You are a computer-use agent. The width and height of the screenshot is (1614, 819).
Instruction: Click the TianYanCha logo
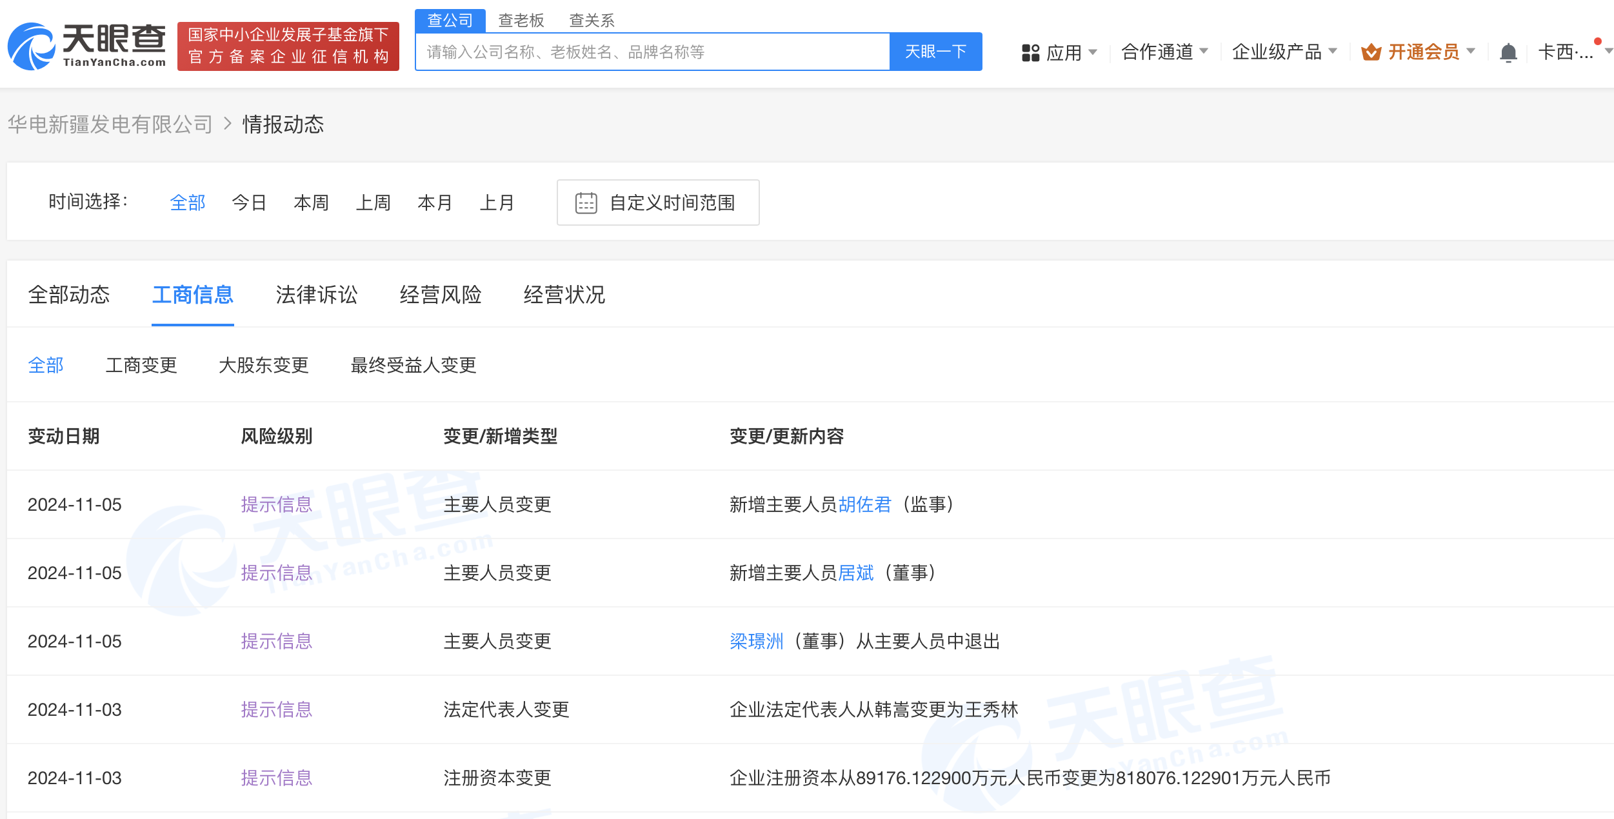point(86,46)
